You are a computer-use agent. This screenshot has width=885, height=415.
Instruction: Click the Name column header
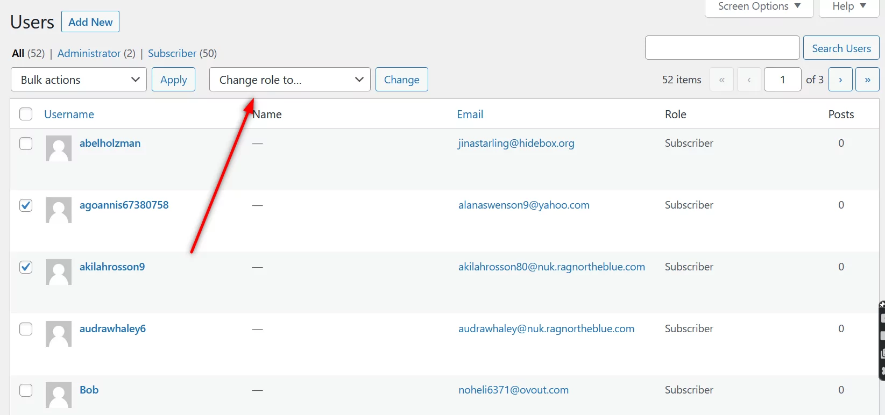[267, 114]
